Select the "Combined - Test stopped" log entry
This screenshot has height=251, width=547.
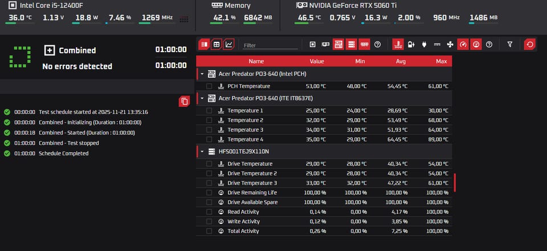69,143
